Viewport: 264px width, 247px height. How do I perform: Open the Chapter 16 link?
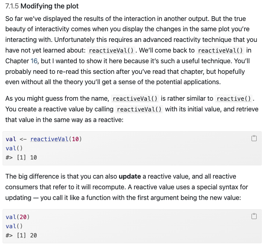pos(34,61)
